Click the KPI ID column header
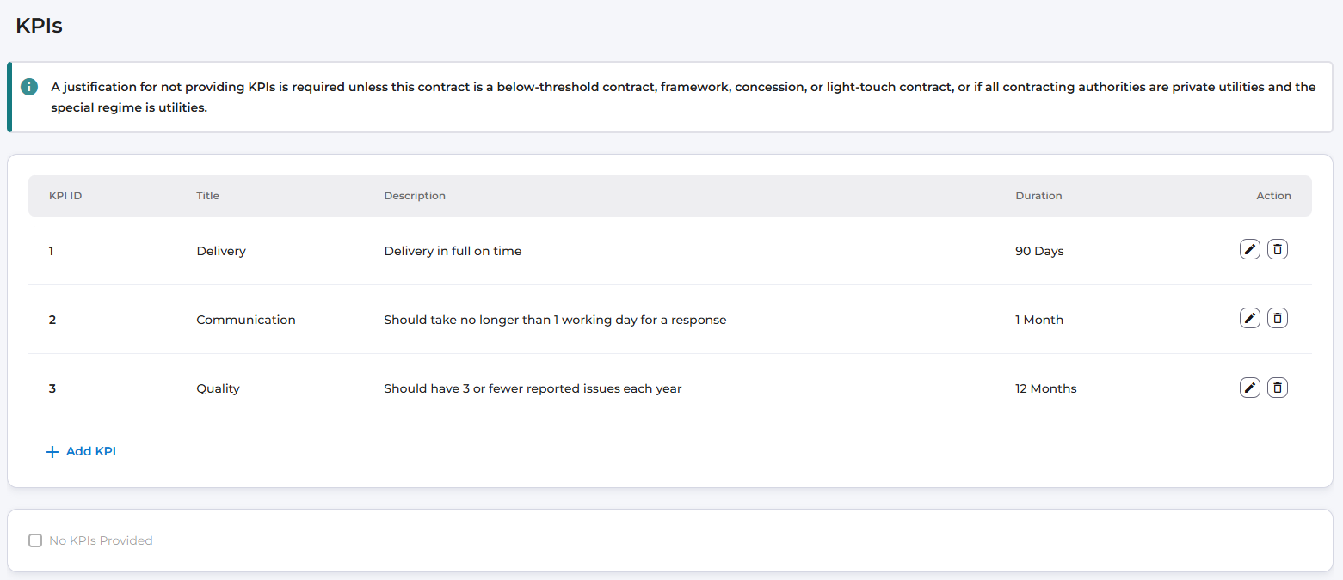Image resolution: width=1343 pixels, height=580 pixels. coord(65,196)
